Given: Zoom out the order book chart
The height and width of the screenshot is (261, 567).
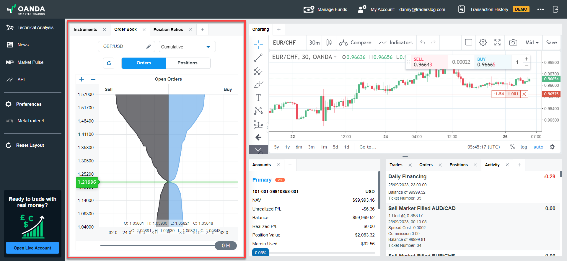Looking at the screenshot, I should click(93, 79).
